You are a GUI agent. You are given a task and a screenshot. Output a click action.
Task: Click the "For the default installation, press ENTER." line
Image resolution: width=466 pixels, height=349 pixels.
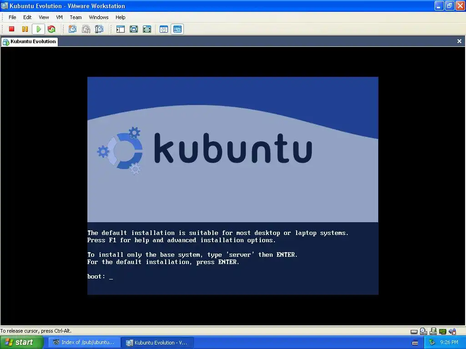(x=163, y=262)
